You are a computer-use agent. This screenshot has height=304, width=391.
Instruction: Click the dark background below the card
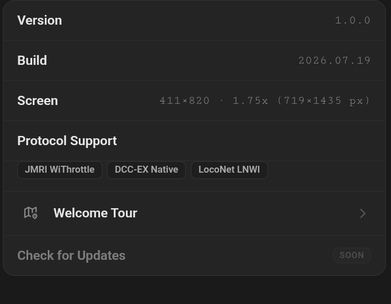pyautogui.click(x=195, y=291)
